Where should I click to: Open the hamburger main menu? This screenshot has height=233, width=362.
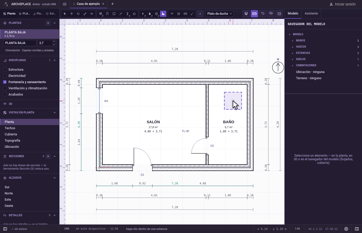click(x=65, y=4)
